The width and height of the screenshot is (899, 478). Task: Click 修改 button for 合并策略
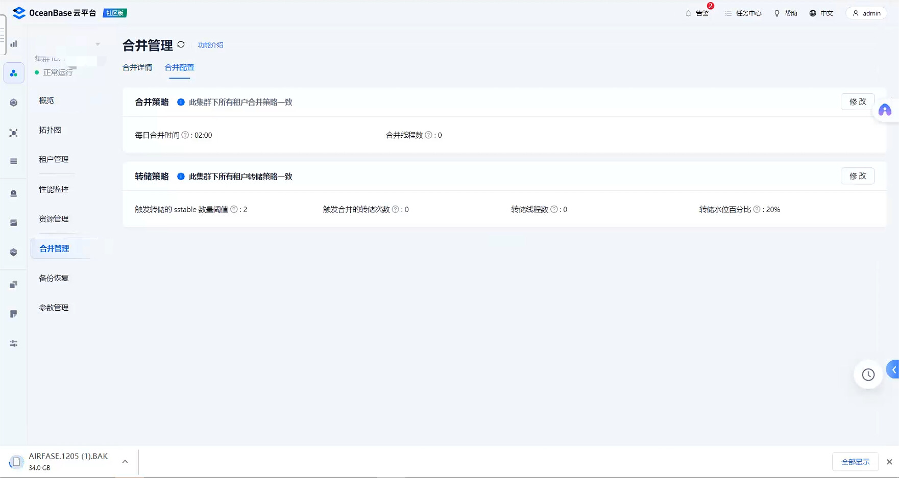858,102
